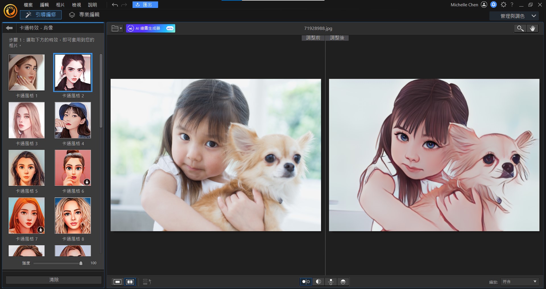Undo the last edit with the undo arrow
Viewport: 546px width, 289px height.
(x=115, y=5)
